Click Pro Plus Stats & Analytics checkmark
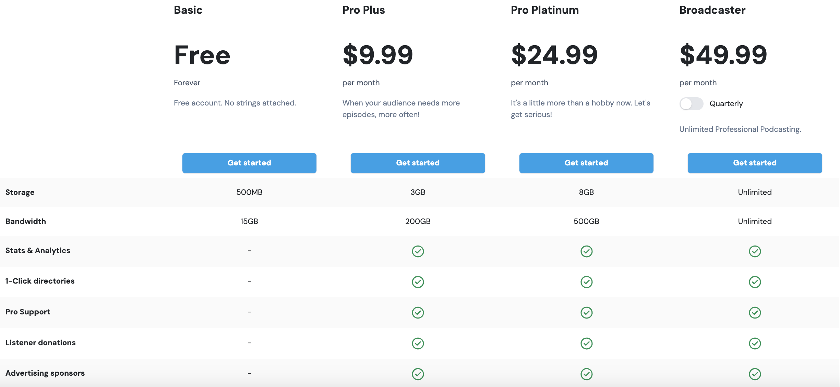Viewport: 840px width, 387px height. [418, 251]
